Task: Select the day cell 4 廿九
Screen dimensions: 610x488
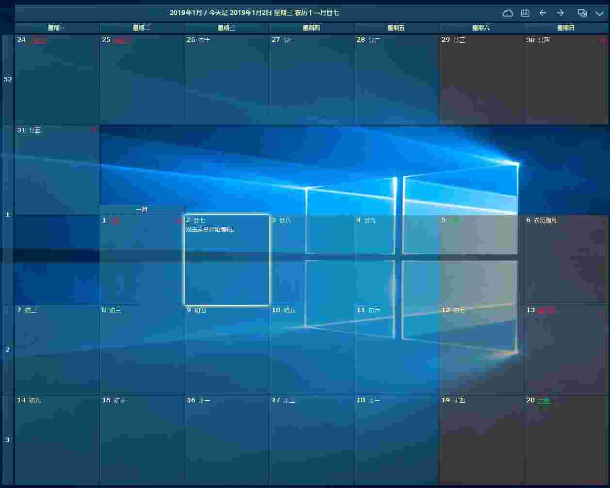Action: click(x=396, y=260)
